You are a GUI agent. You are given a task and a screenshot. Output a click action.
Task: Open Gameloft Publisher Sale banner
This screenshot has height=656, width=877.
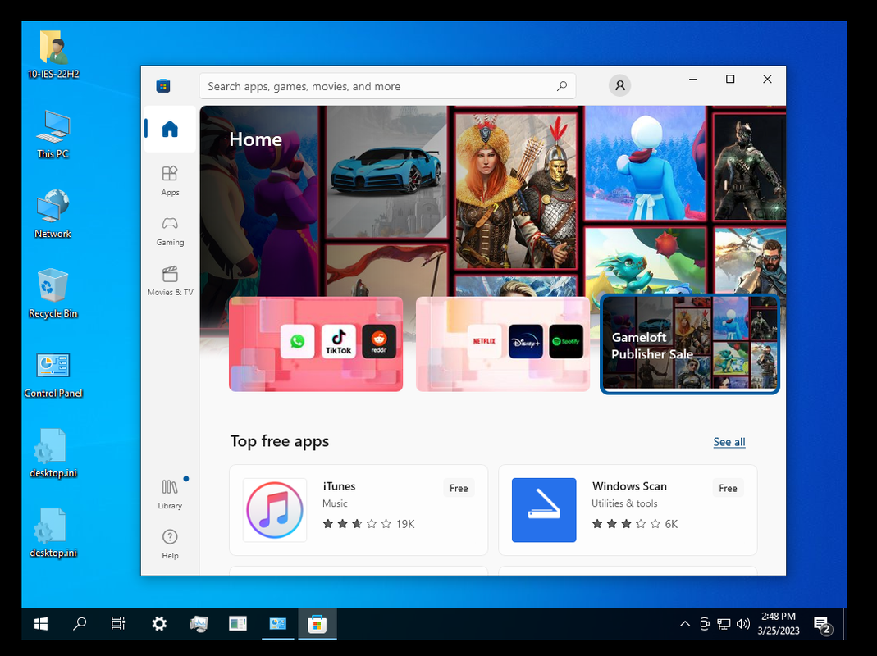tap(690, 344)
